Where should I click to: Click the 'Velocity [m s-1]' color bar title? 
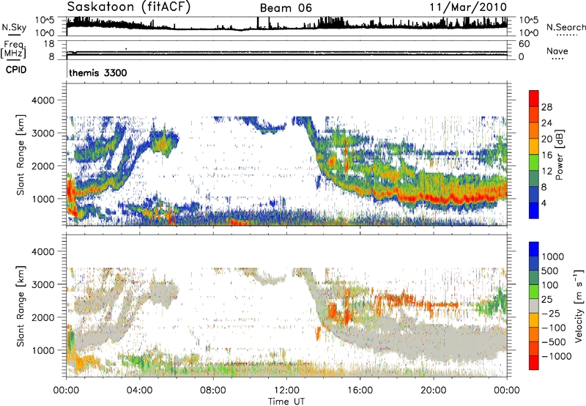pos(579,306)
